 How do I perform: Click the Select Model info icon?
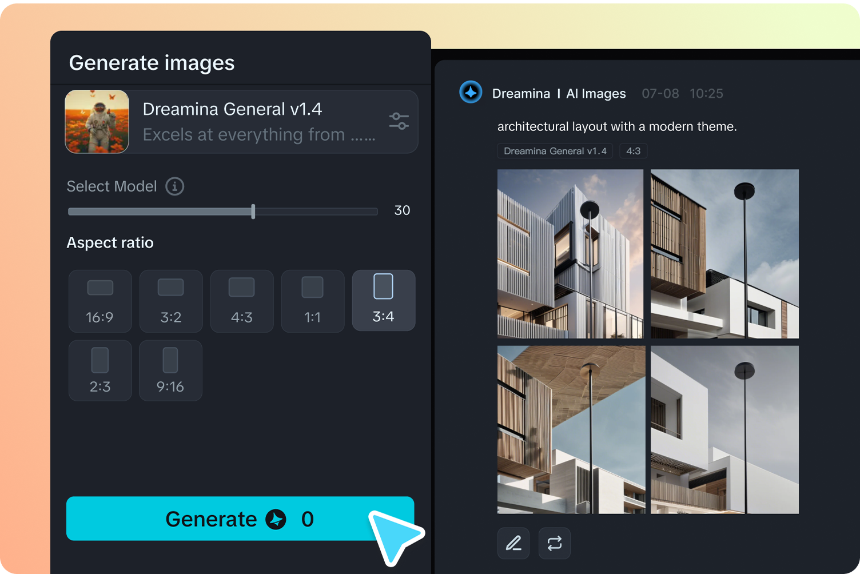point(175,186)
